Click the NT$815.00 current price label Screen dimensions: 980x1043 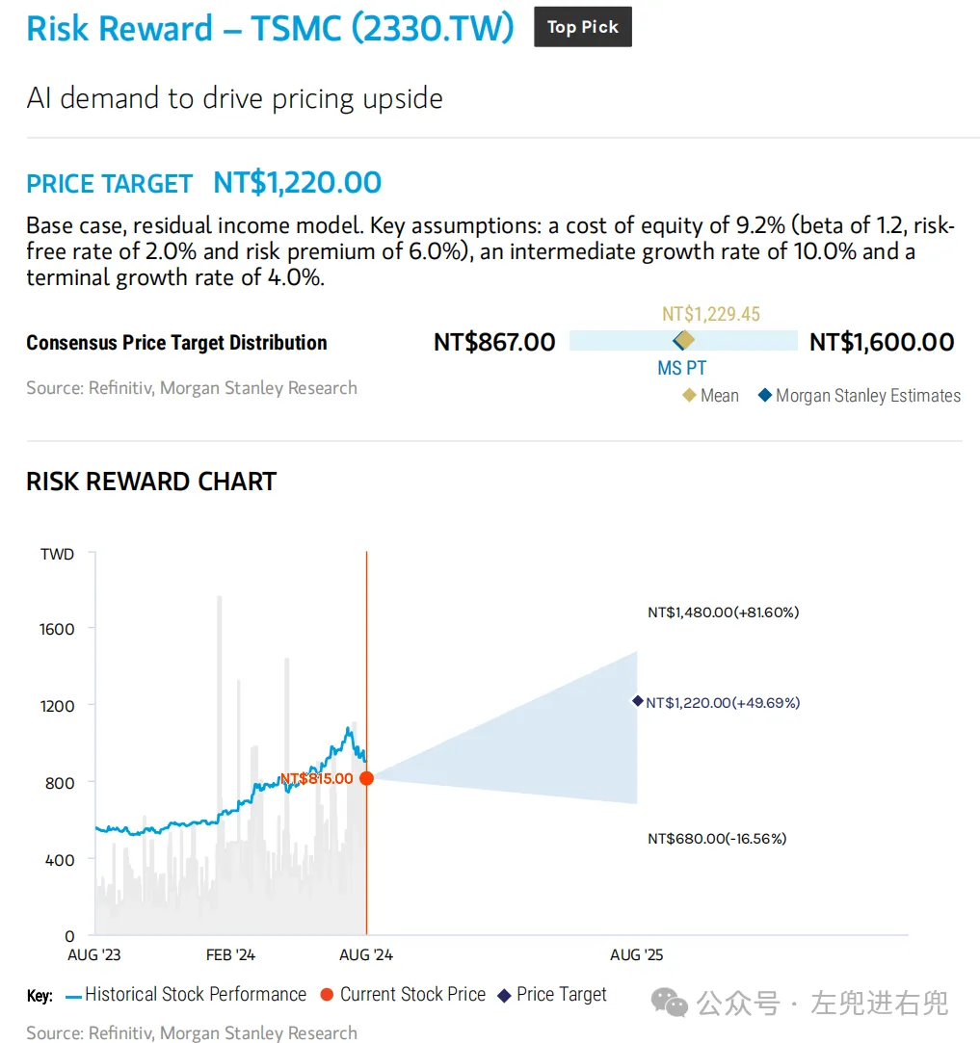[x=316, y=778]
